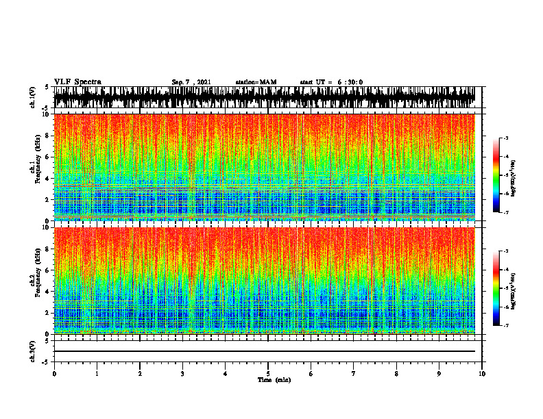The image size is (543, 419).
Task: Click the ch.1 spectrogram plot area
Action: pos(264,167)
